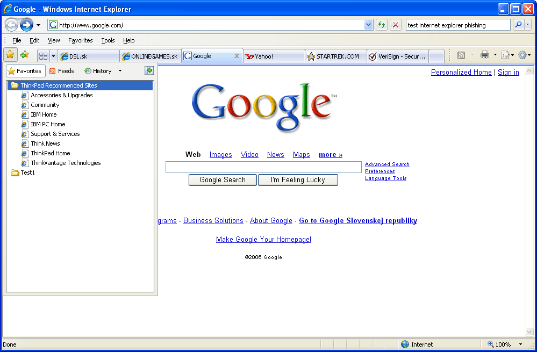Show Quick Tabs thumbnail view
Viewport: 537px width, 352px height.
pyautogui.click(x=43, y=56)
